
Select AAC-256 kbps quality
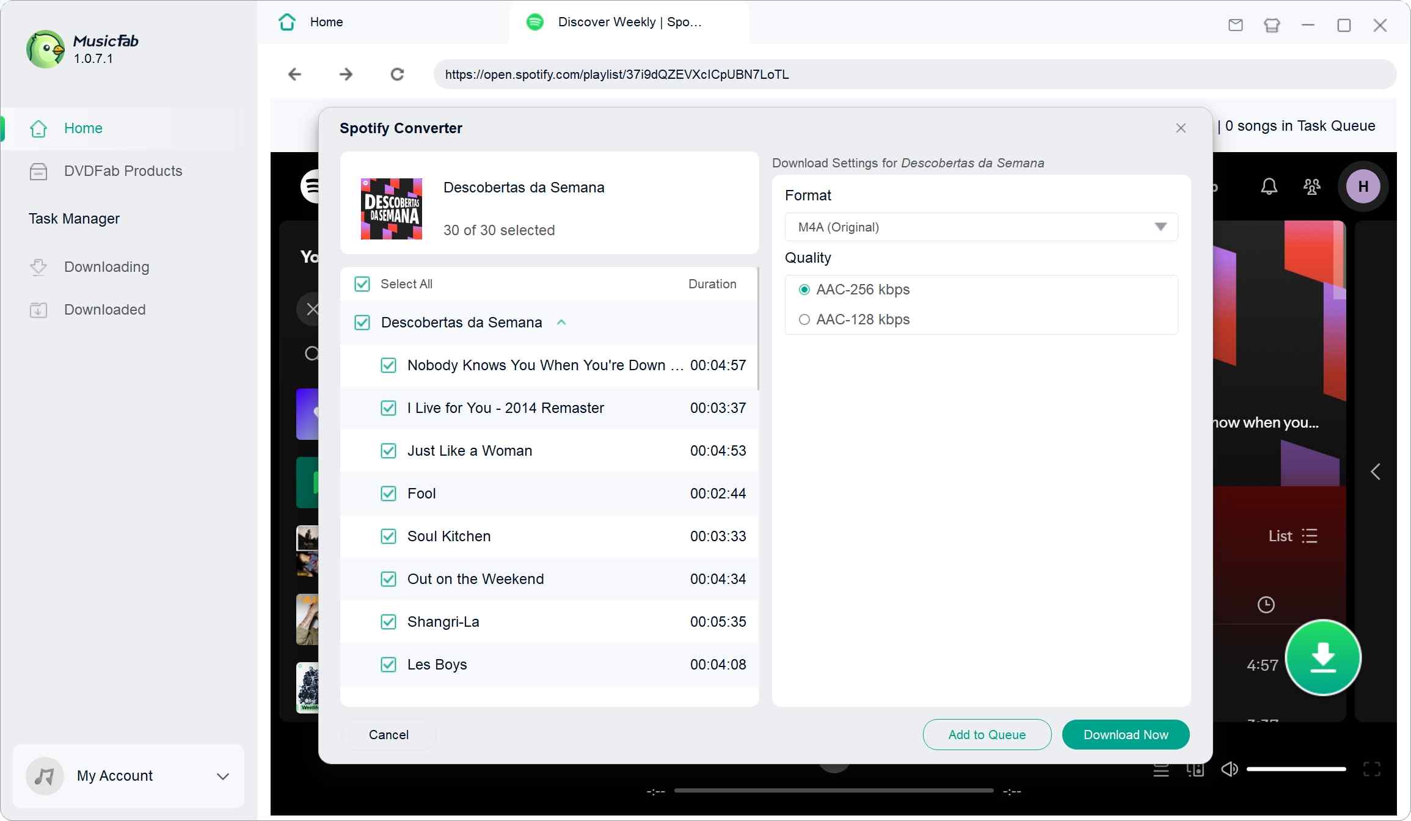[804, 290]
